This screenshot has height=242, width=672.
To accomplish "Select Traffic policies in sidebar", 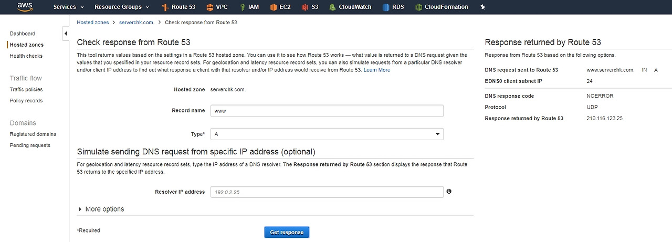I will [x=26, y=89].
